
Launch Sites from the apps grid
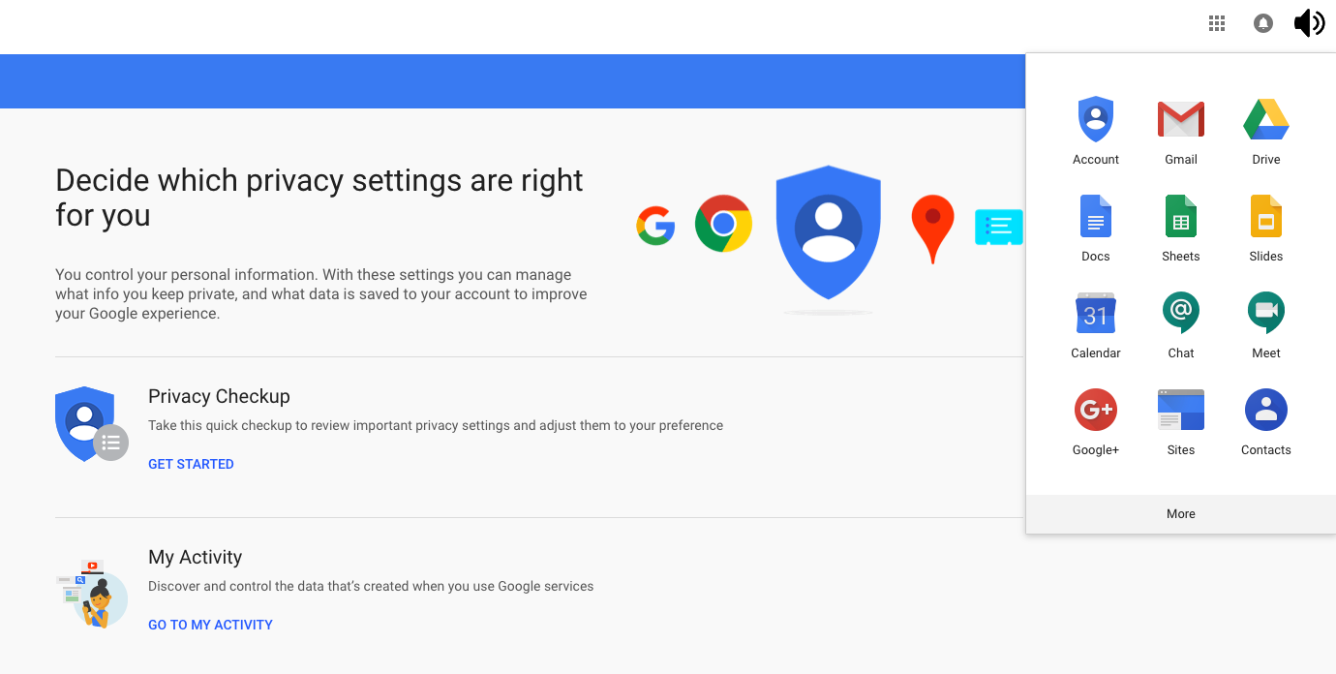(1181, 421)
